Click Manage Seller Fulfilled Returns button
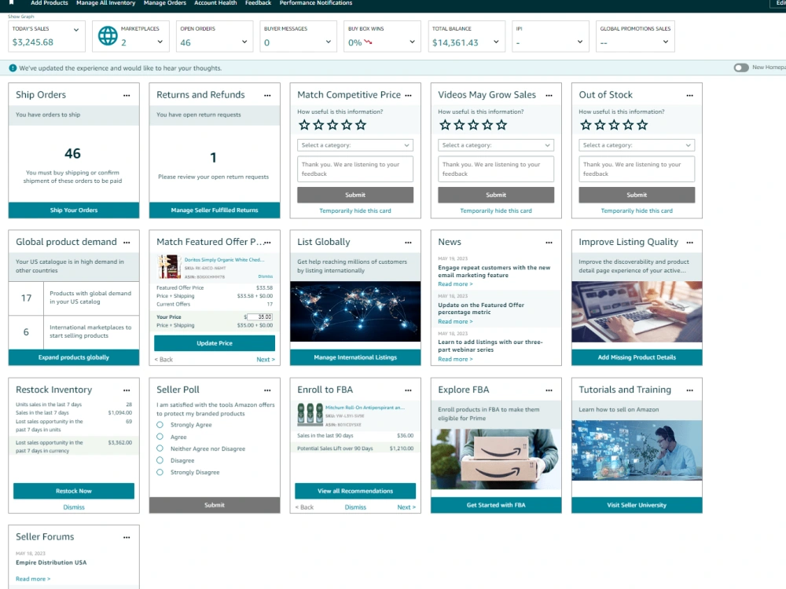The image size is (786, 589). tap(215, 210)
